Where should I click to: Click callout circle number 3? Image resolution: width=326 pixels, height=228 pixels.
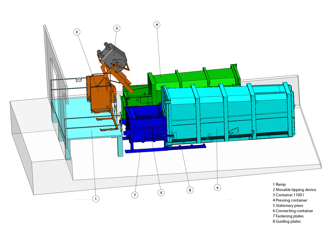click(117, 28)
